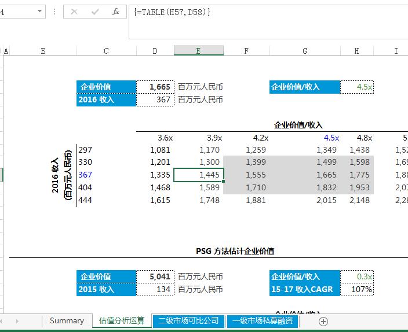Select the 4.5x multiple input cell
408x332 pixels.
click(358, 87)
